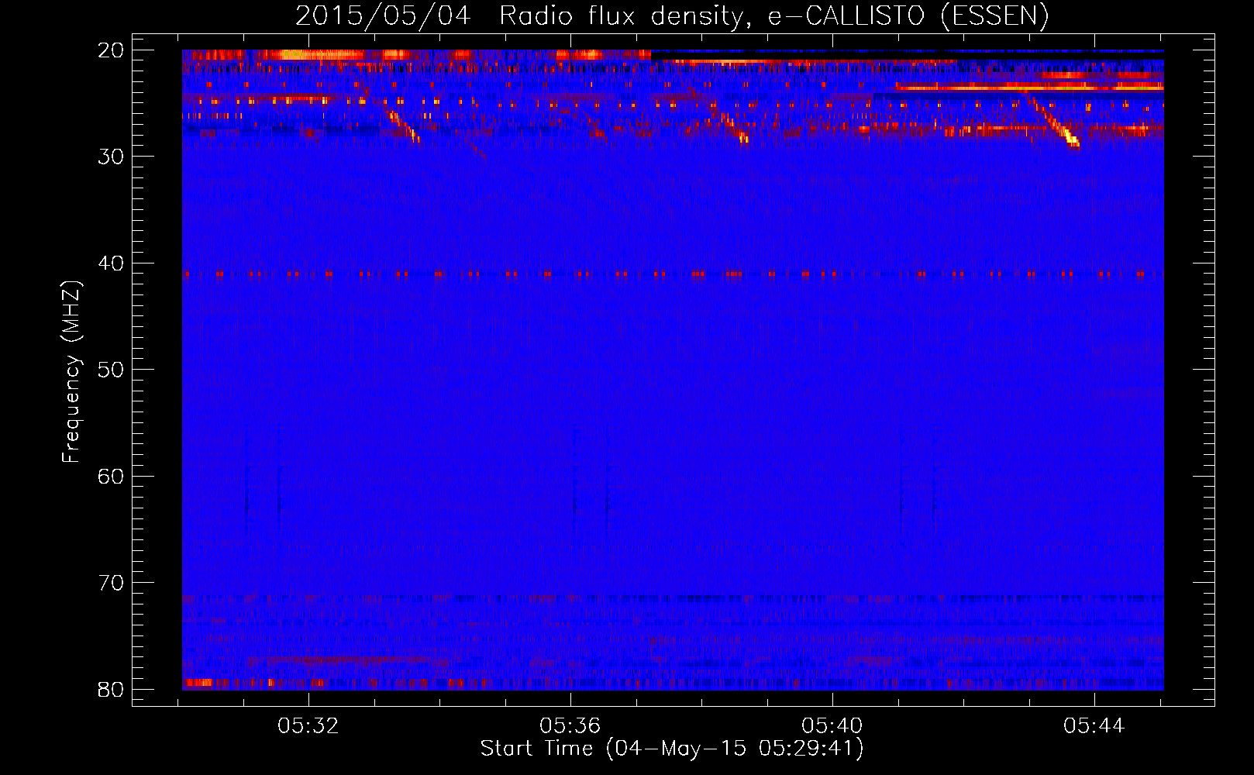1254x775 pixels.
Task: Select the 05:44 time tick label
Action: (x=1094, y=726)
